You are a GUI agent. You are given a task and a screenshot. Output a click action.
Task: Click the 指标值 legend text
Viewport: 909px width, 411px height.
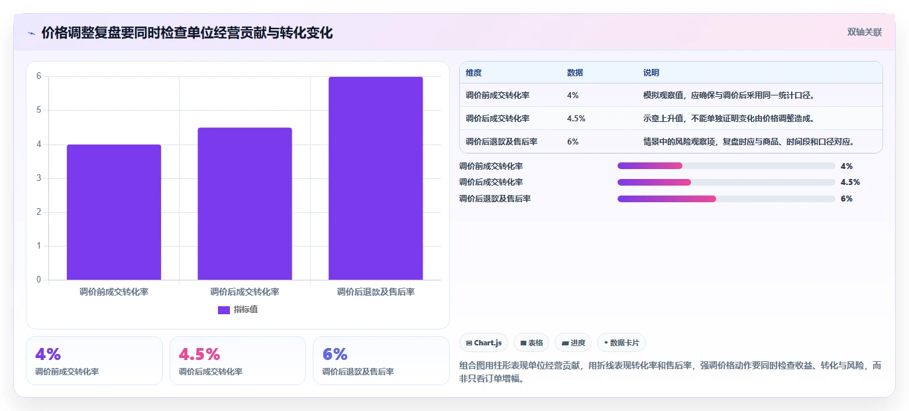tap(246, 310)
